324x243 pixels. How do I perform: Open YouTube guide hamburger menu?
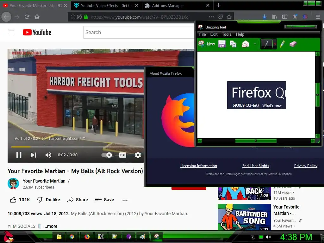point(11,32)
